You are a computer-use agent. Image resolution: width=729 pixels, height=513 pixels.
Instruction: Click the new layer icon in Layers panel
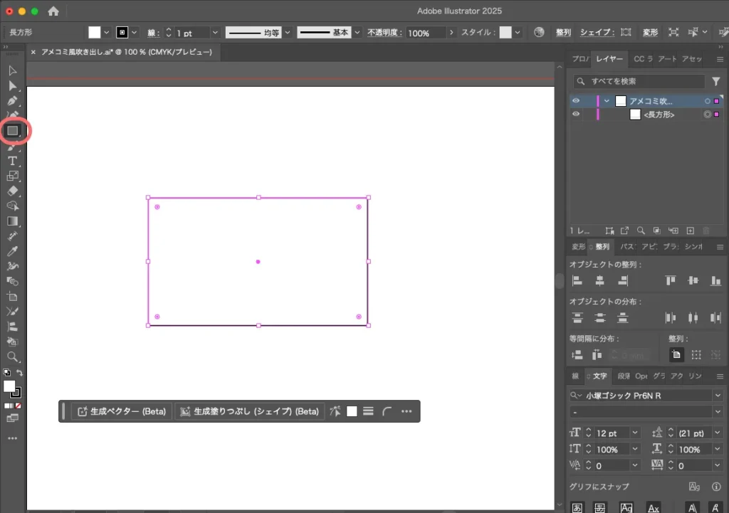690,231
